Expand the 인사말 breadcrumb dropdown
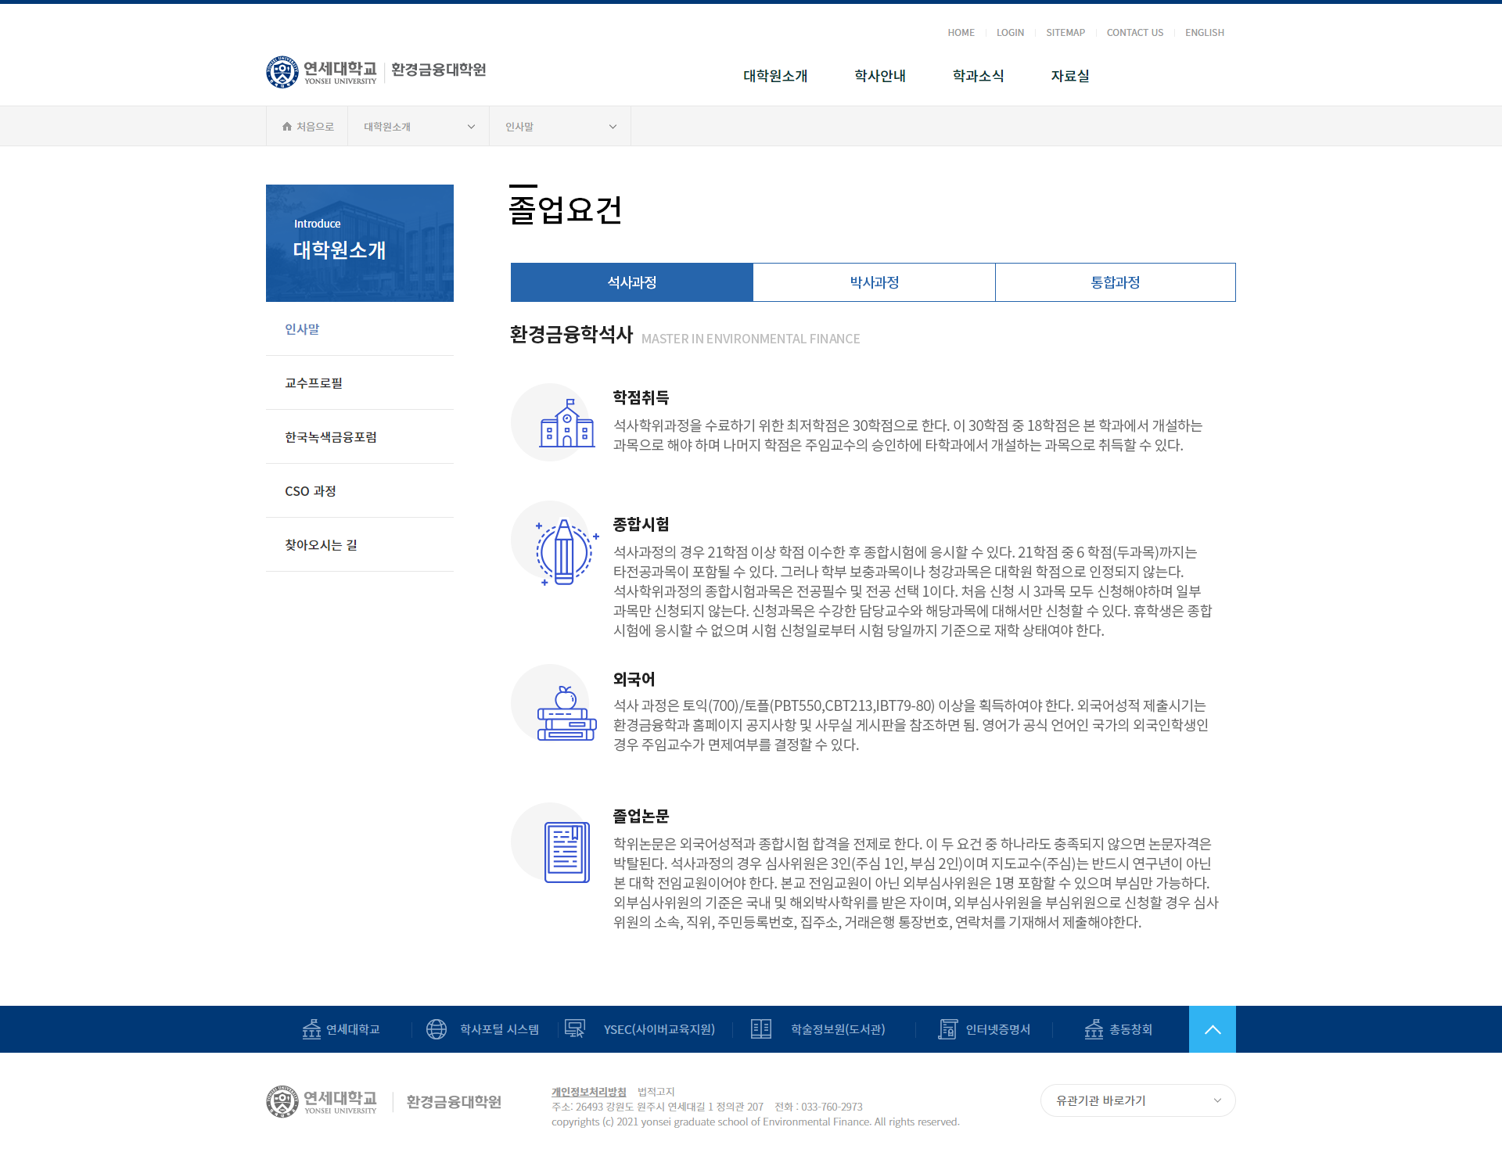The width and height of the screenshot is (1502, 1163). (560, 127)
